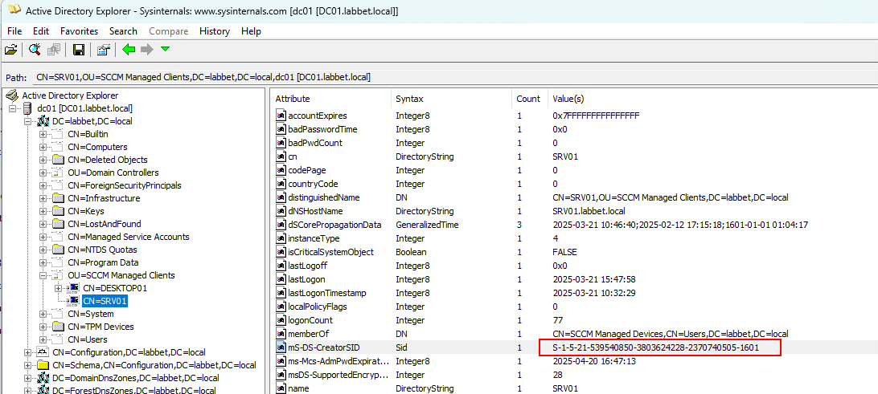Screen dimensions: 878x394
Task: Click the lastLogon attribute icon
Action: pos(281,279)
